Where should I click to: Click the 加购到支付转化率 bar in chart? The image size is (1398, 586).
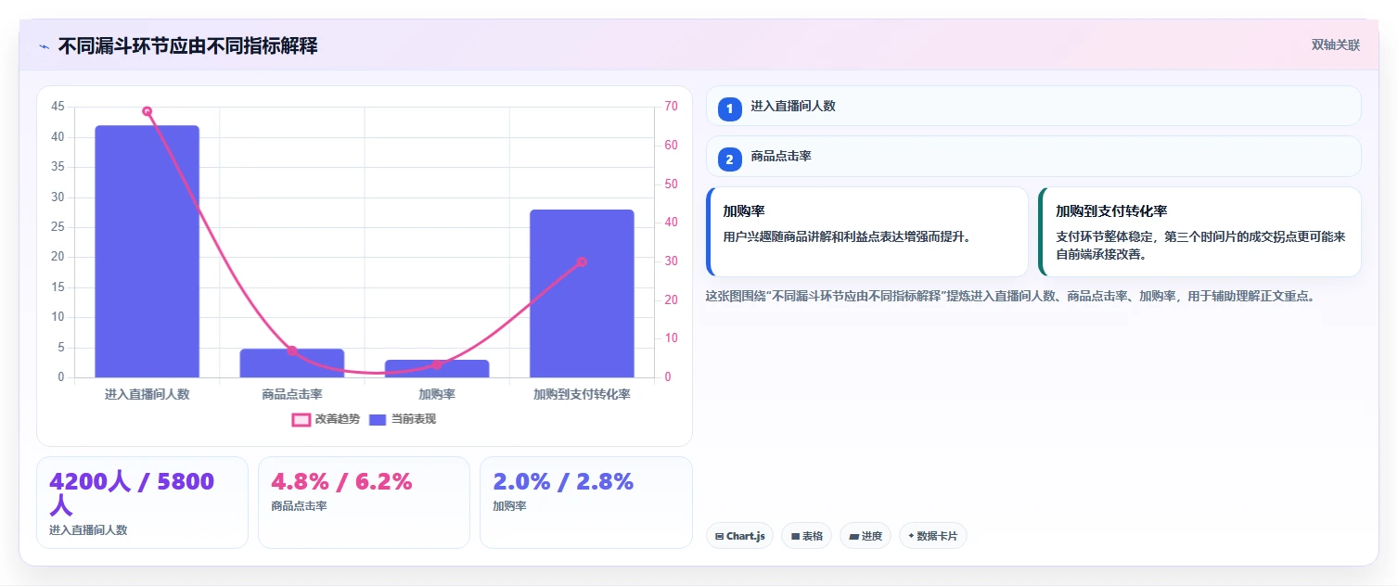tap(582, 294)
